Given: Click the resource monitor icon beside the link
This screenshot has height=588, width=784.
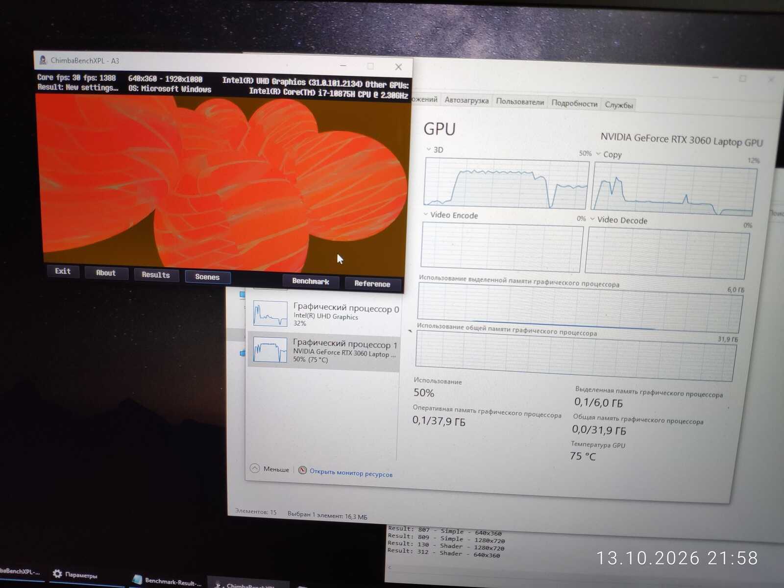Looking at the screenshot, I should (303, 470).
